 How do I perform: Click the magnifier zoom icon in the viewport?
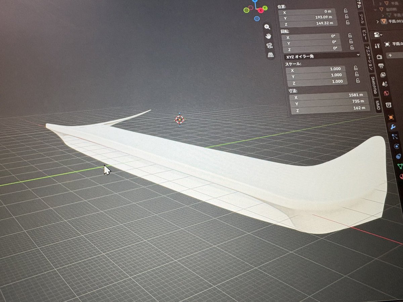(267, 27)
